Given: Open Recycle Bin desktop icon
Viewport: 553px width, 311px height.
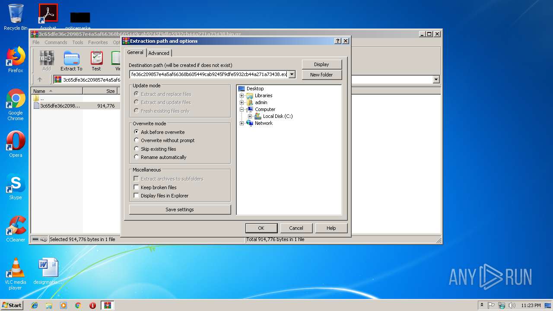Looking at the screenshot, I should click(x=16, y=17).
